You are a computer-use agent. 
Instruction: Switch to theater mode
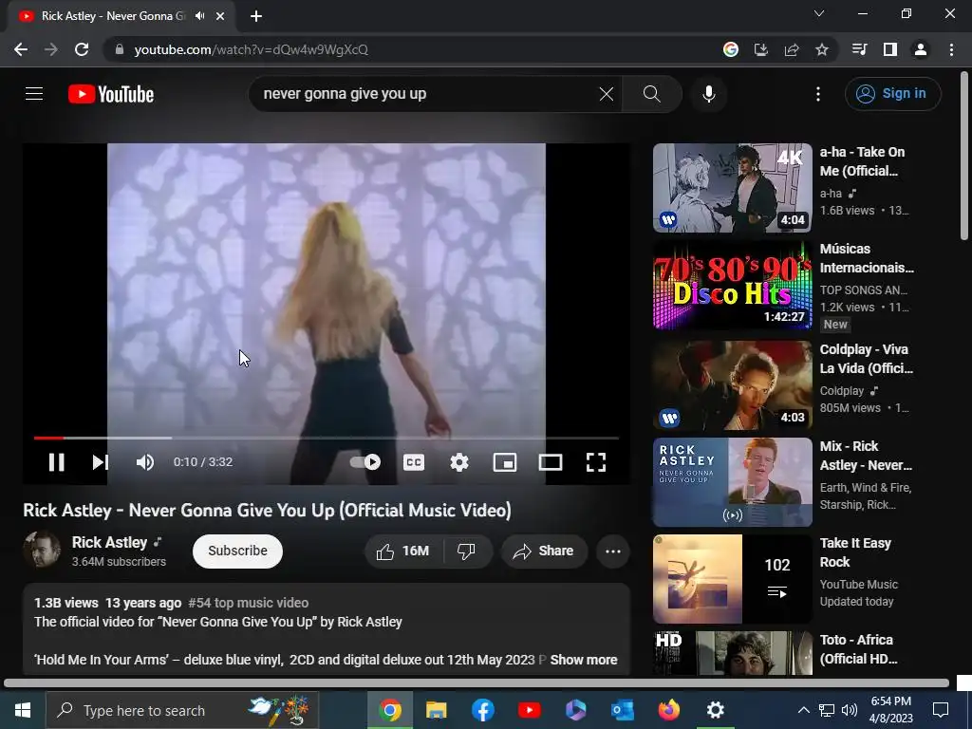pyautogui.click(x=551, y=462)
